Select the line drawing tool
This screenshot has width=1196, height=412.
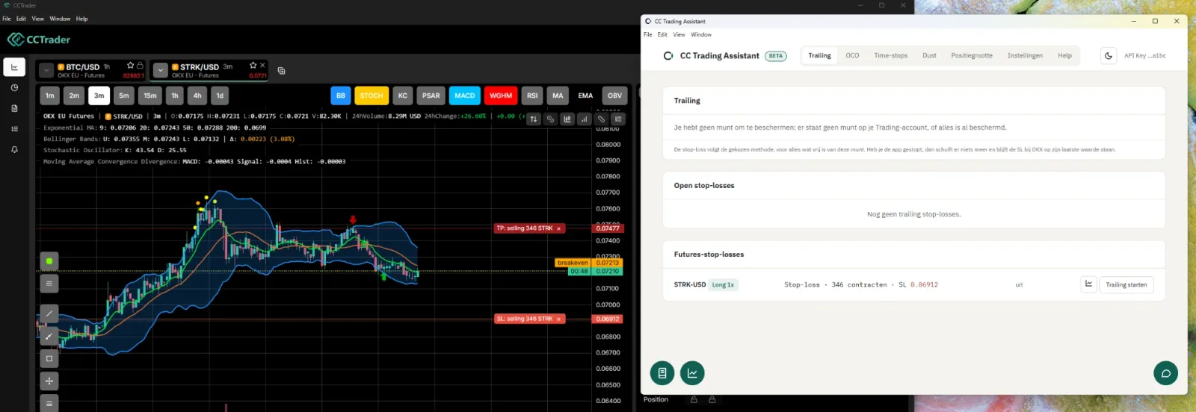coord(49,313)
